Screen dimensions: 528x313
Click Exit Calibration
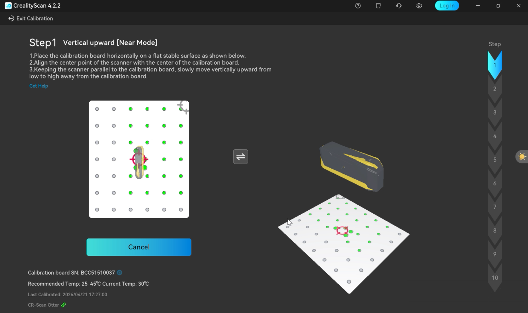(30, 19)
